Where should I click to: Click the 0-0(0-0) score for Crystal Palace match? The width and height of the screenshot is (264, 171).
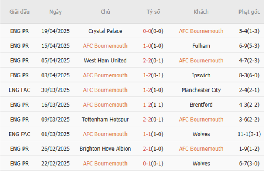(x=153, y=31)
